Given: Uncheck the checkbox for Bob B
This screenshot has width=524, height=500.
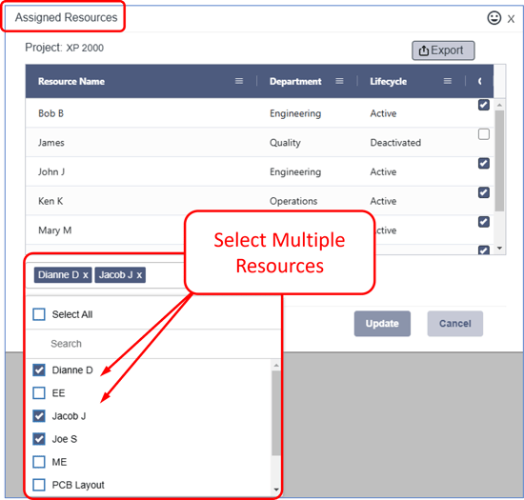Looking at the screenshot, I should pos(484,105).
